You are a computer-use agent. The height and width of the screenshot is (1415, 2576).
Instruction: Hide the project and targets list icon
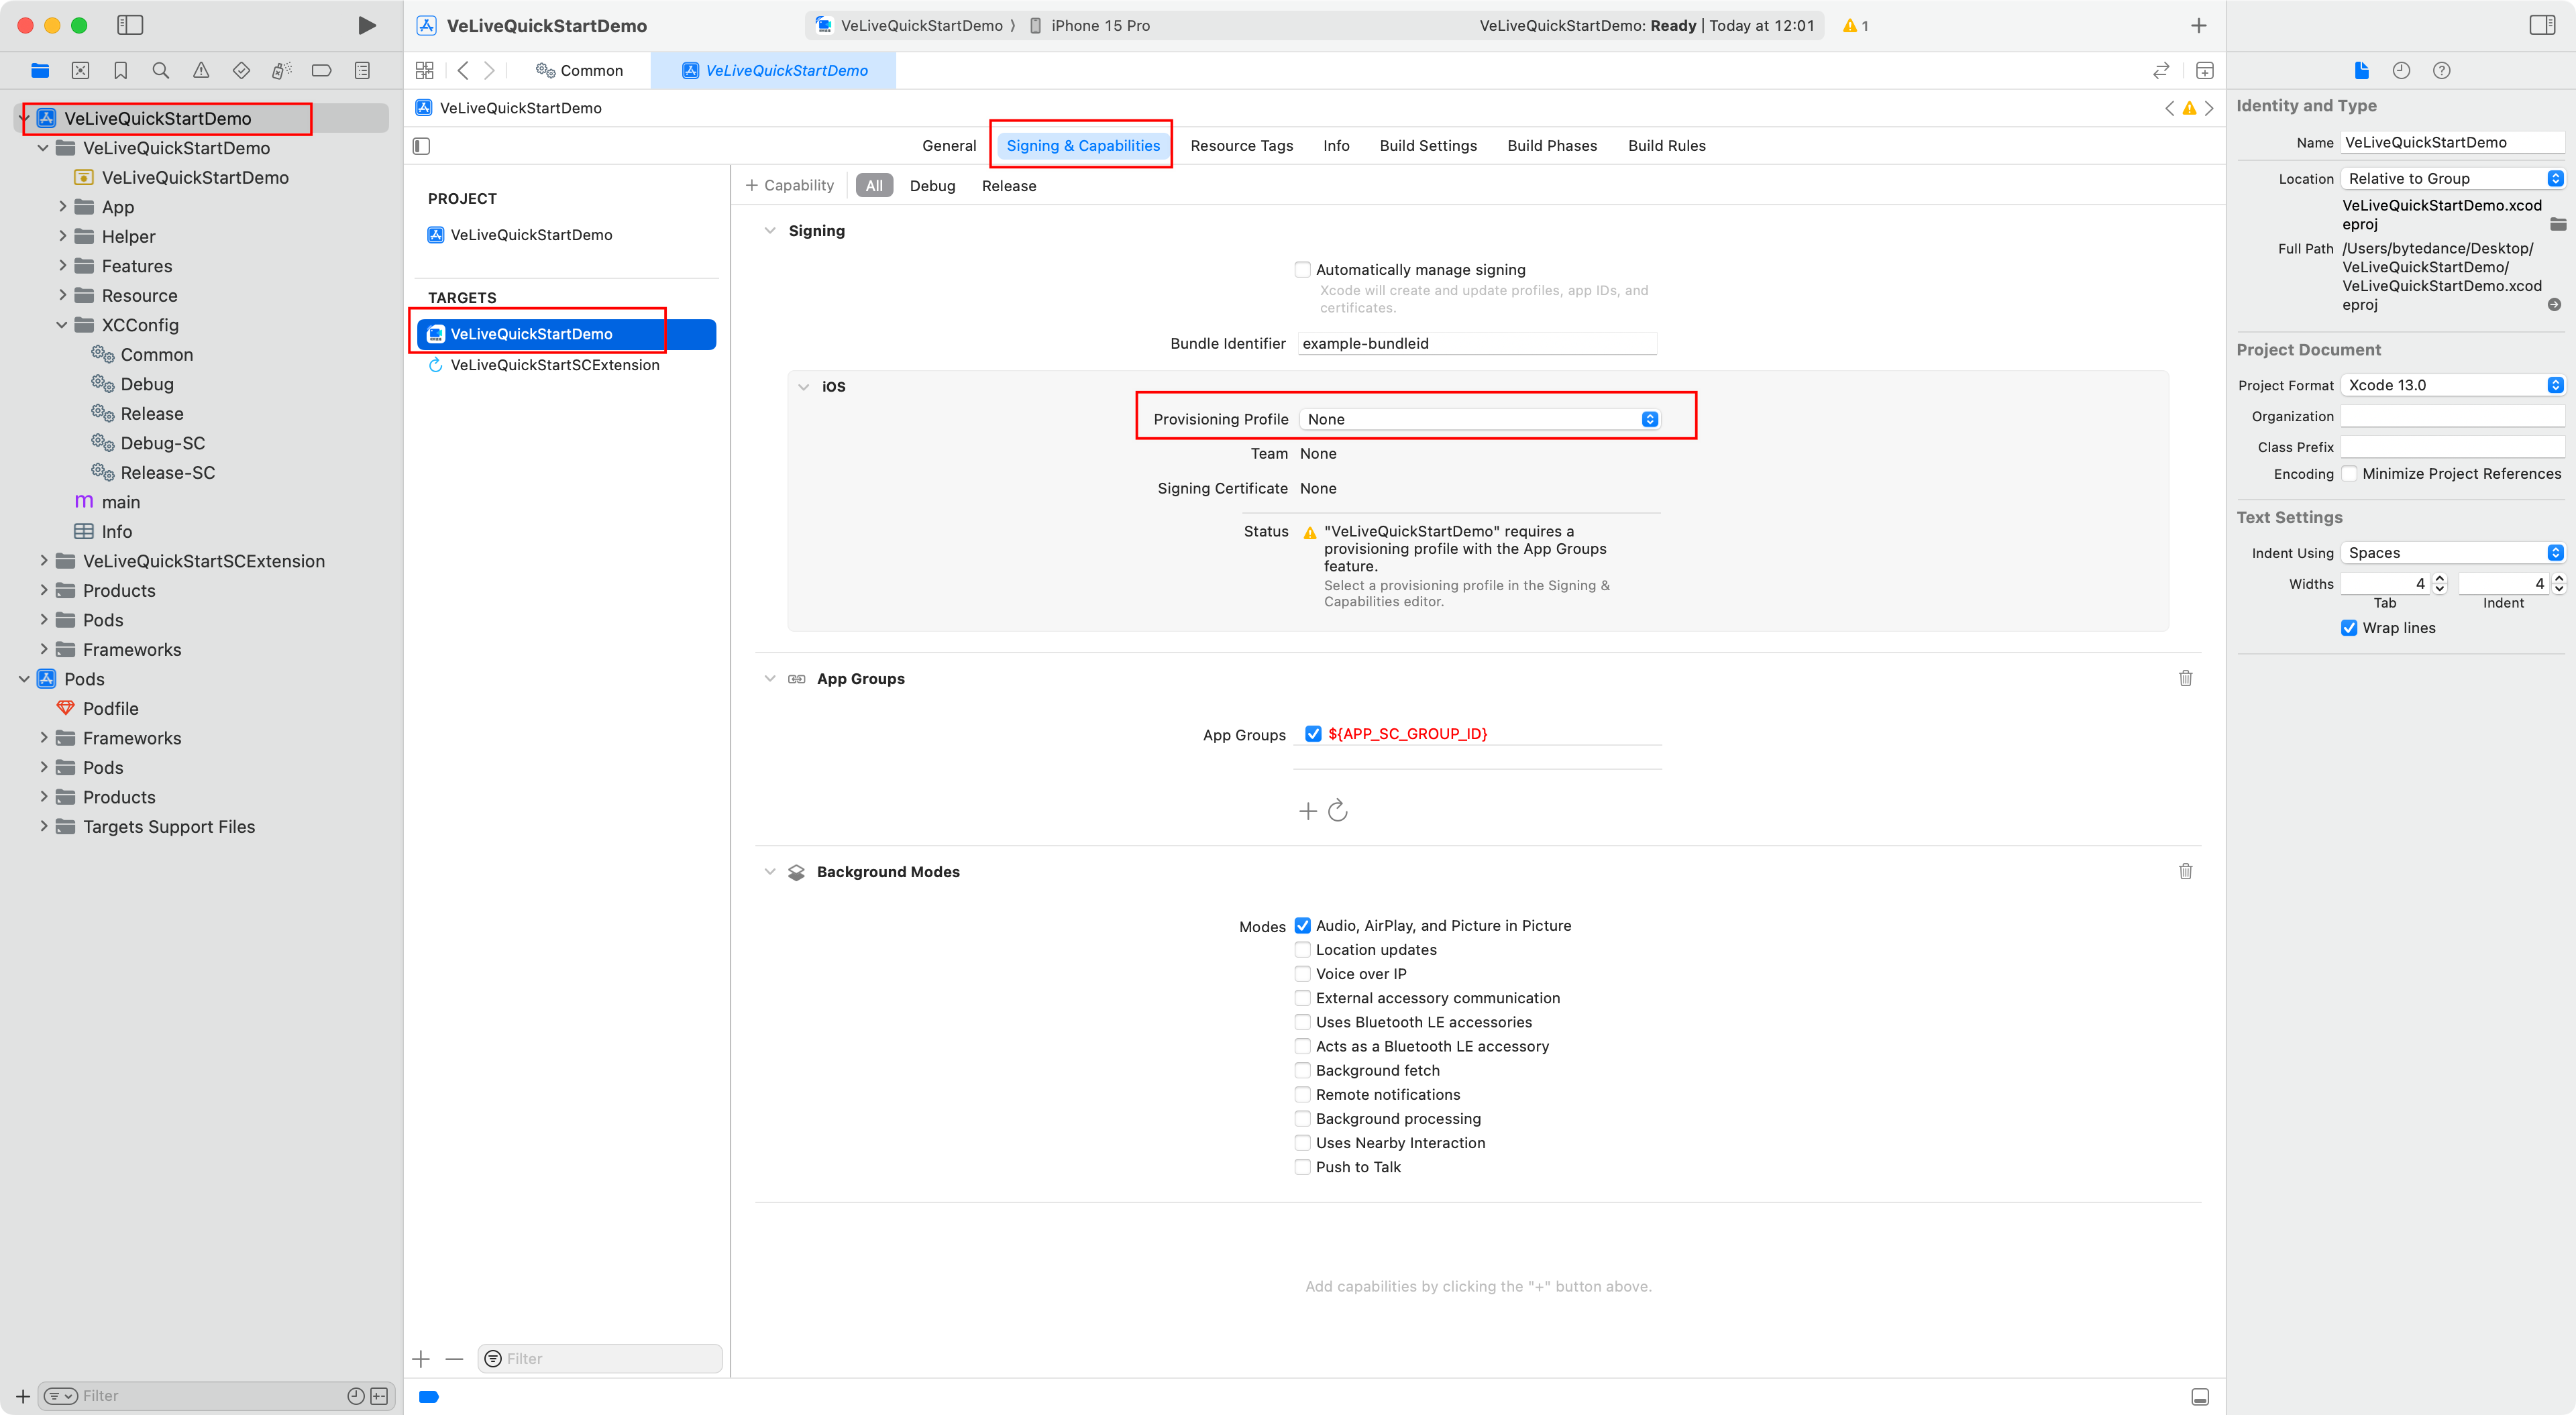pos(422,146)
